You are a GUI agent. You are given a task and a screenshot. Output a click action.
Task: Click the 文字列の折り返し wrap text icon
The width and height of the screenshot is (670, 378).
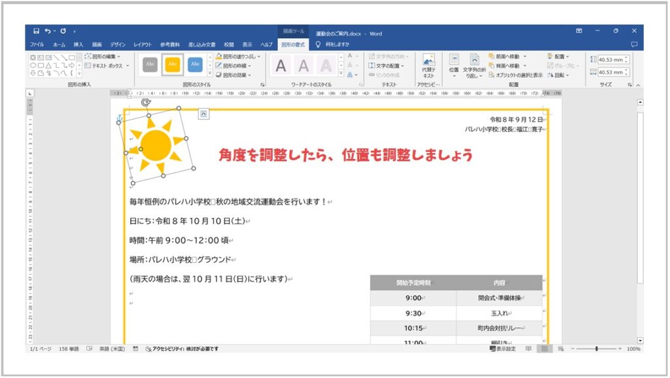click(474, 65)
